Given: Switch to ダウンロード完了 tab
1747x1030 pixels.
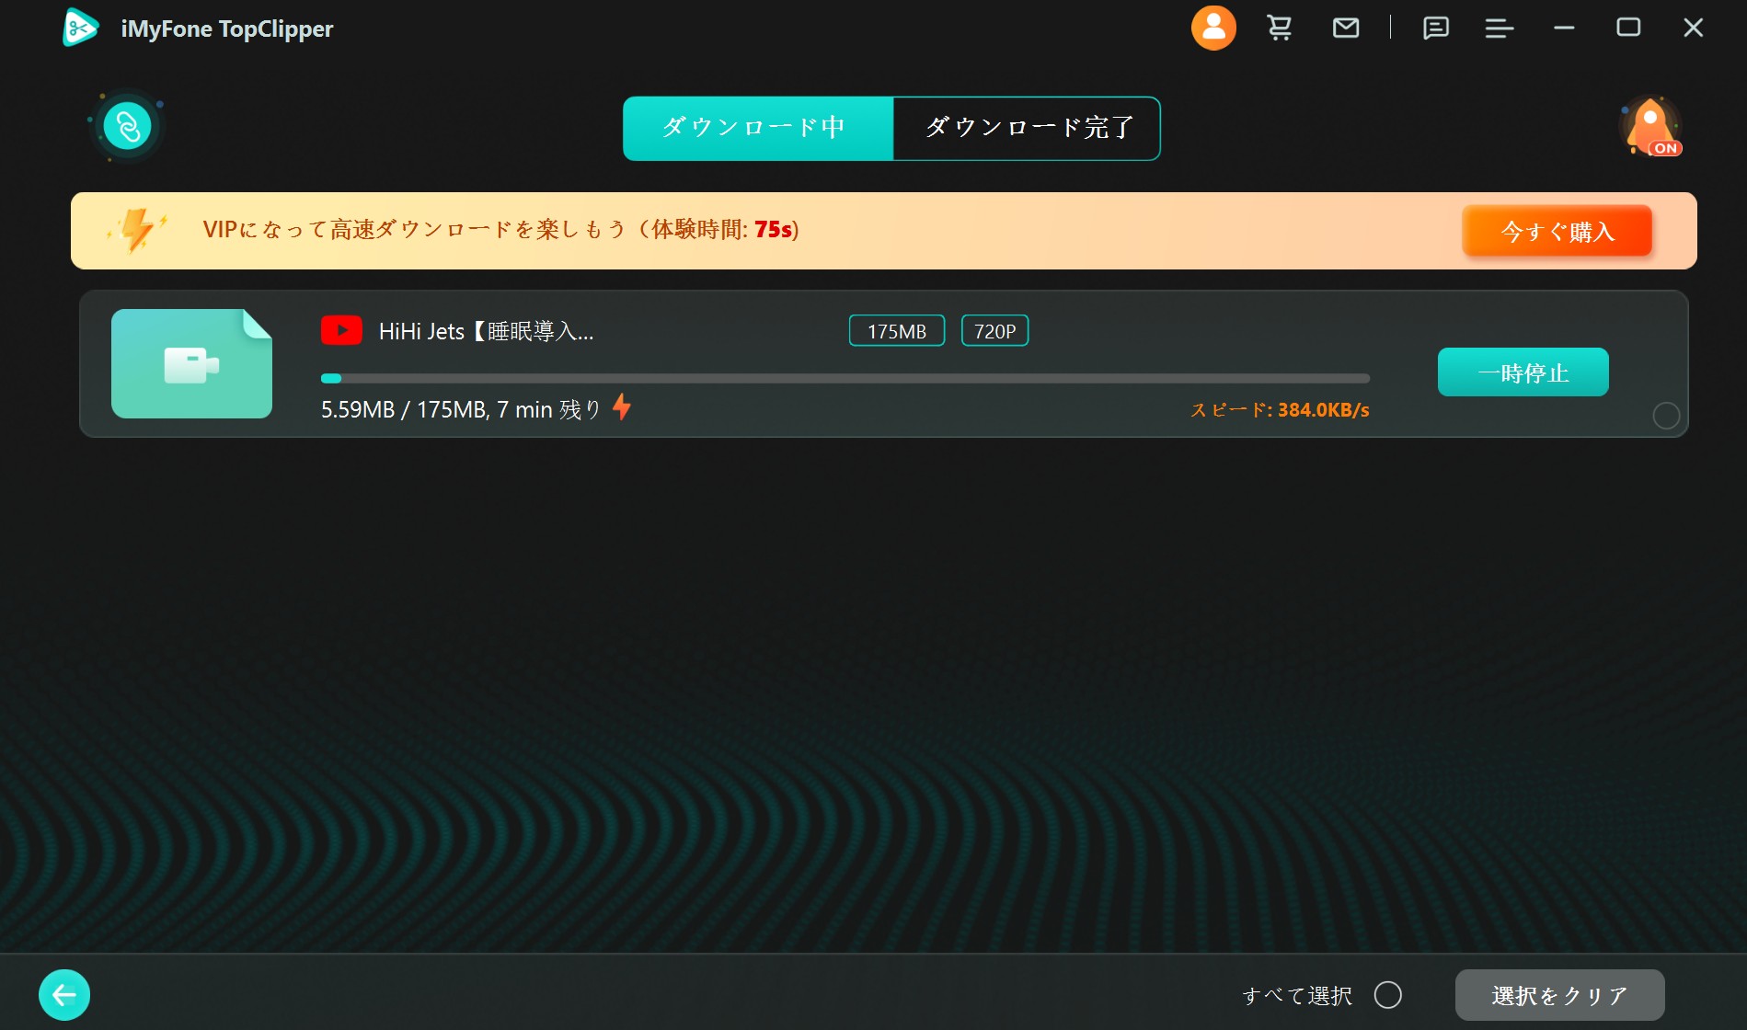Looking at the screenshot, I should click(x=1027, y=128).
